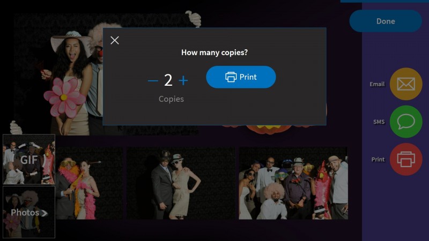Open the green SMS speech bubble icon
429x241 pixels.
click(x=406, y=122)
